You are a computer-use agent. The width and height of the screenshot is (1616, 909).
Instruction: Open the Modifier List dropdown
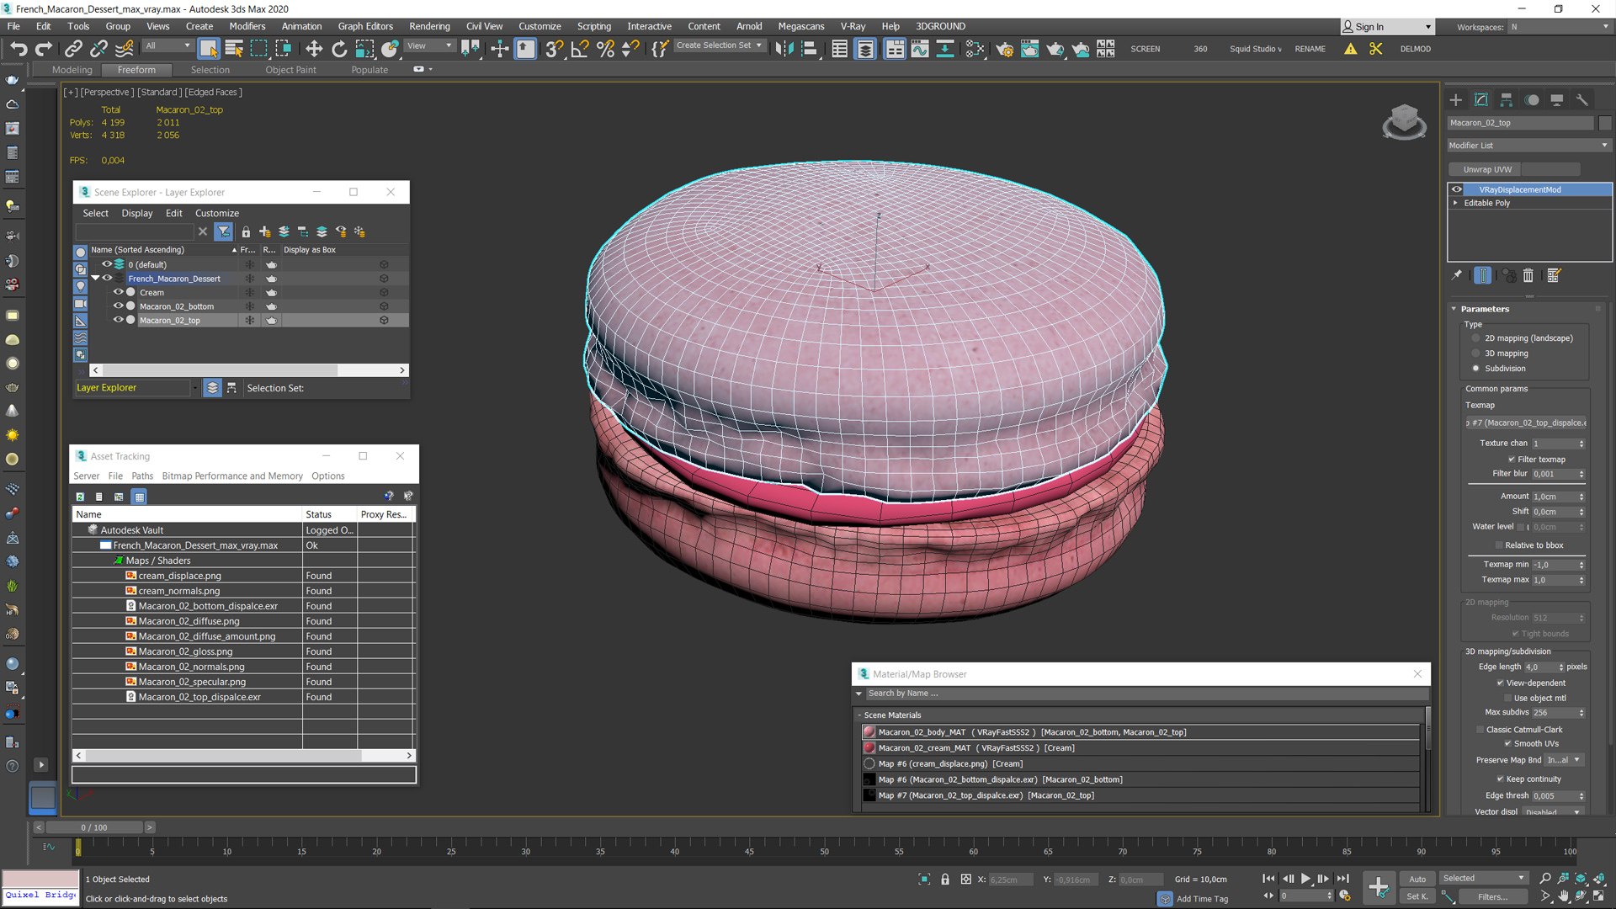click(x=1528, y=146)
